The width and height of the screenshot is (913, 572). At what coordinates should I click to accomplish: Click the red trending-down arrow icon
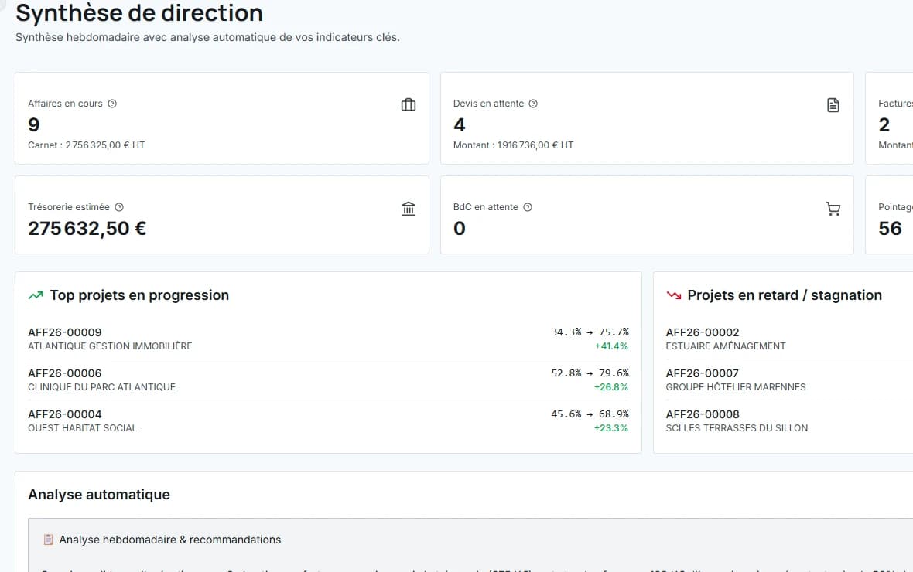click(674, 295)
